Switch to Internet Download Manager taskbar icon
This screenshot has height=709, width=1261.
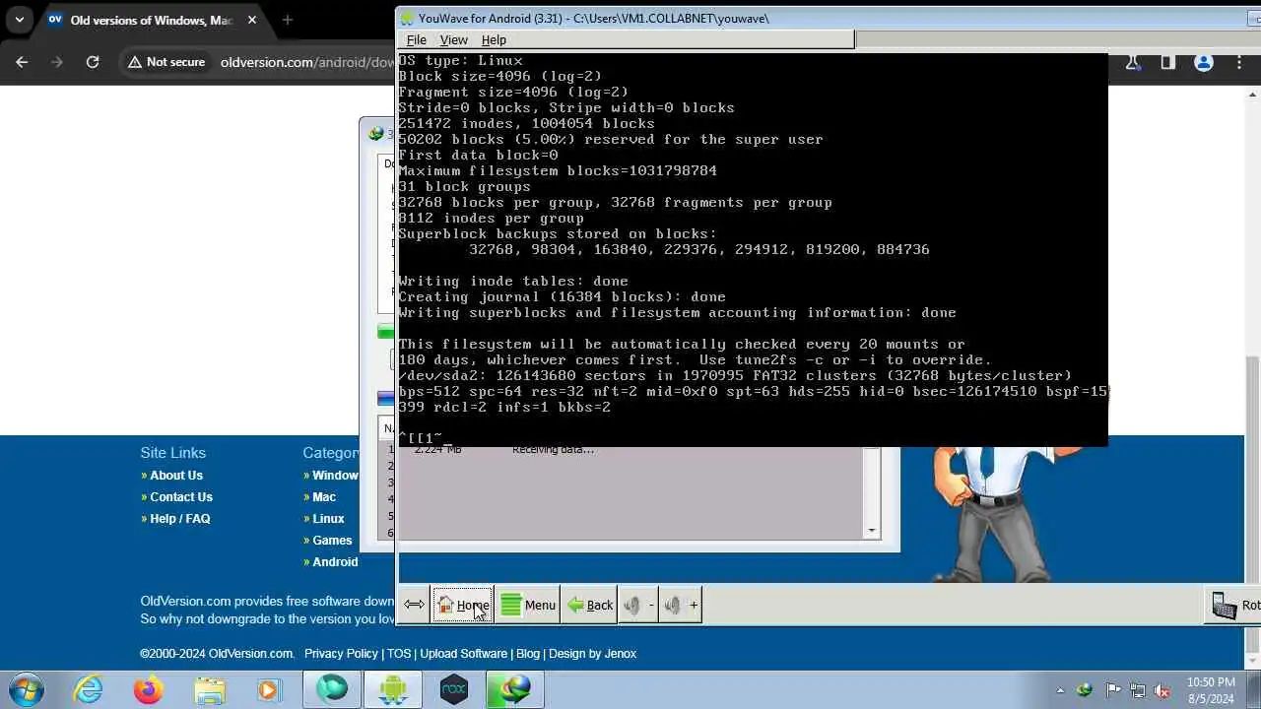coord(515,689)
